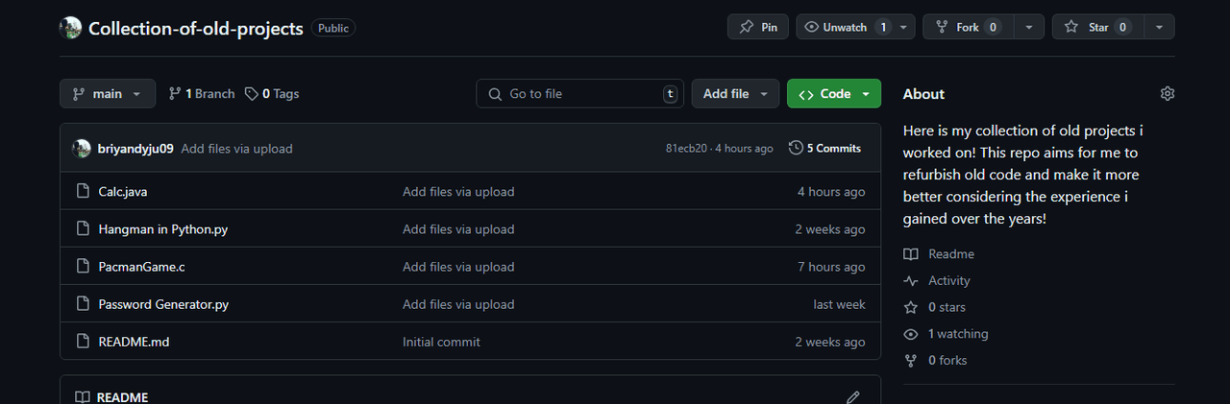The height and width of the screenshot is (404, 1230).
Task: Click the tag icon beside Tags
Action: click(x=252, y=94)
